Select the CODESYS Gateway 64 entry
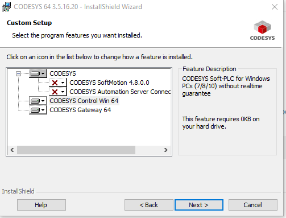The image size is (286, 218). (x=80, y=110)
